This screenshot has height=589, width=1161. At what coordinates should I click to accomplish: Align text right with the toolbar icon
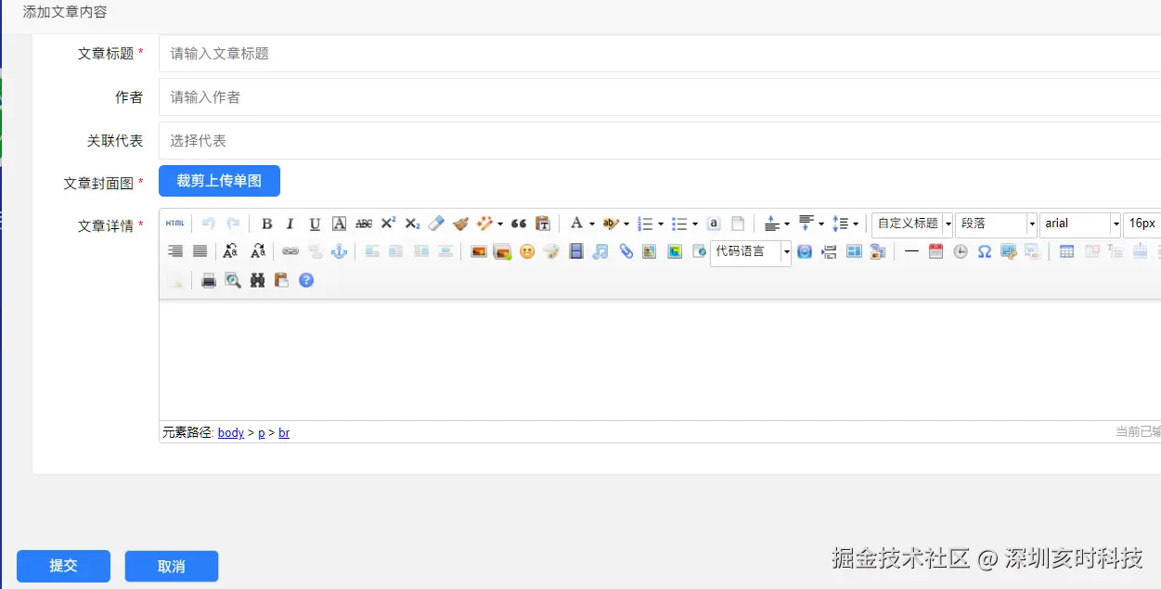pyautogui.click(x=174, y=251)
